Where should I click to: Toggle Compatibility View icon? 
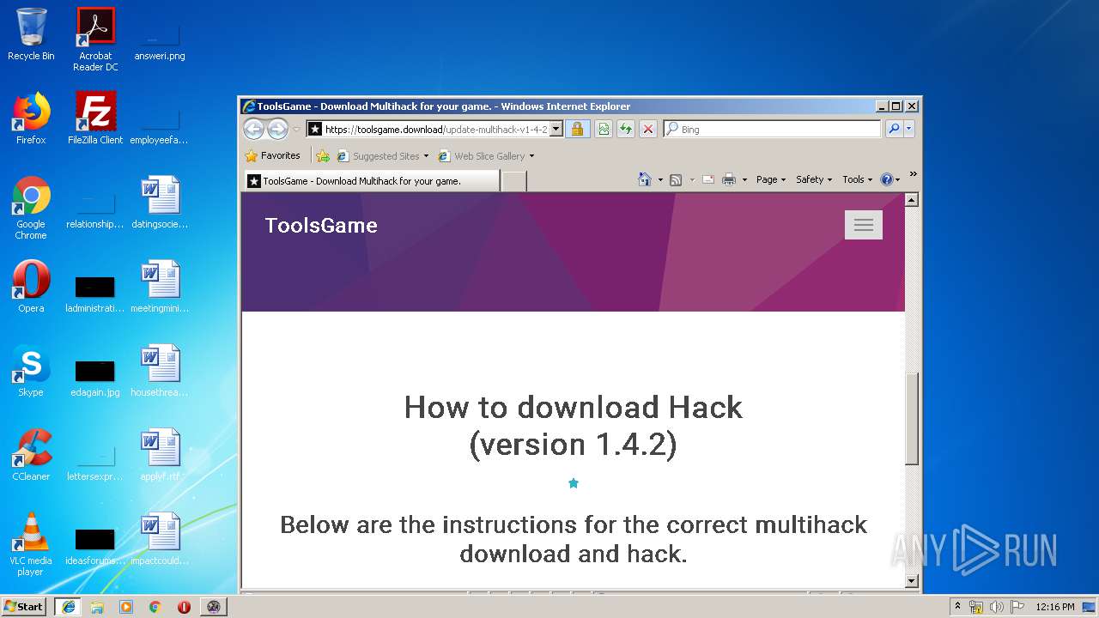pos(604,130)
